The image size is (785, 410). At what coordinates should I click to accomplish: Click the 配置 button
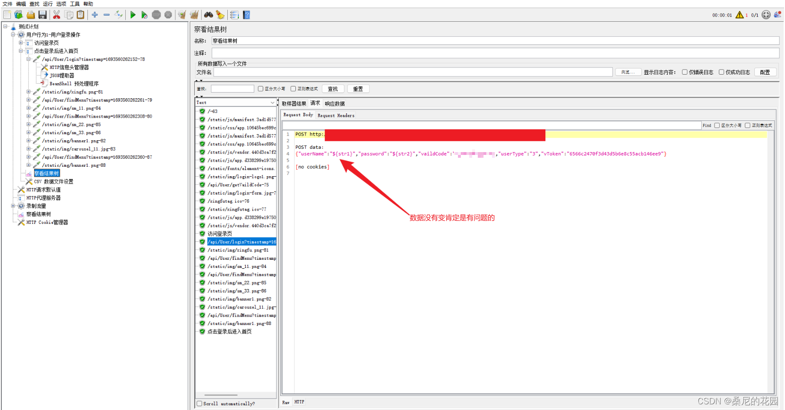pyautogui.click(x=765, y=72)
